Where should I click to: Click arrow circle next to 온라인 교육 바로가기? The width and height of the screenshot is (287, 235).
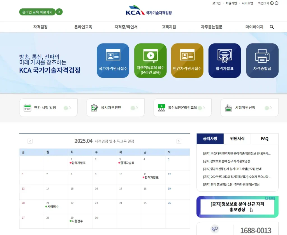tap(59, 12)
